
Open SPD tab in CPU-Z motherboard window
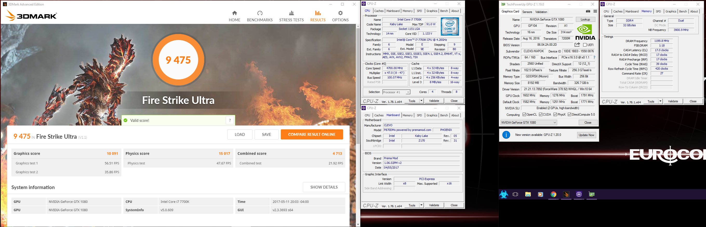(x=419, y=115)
